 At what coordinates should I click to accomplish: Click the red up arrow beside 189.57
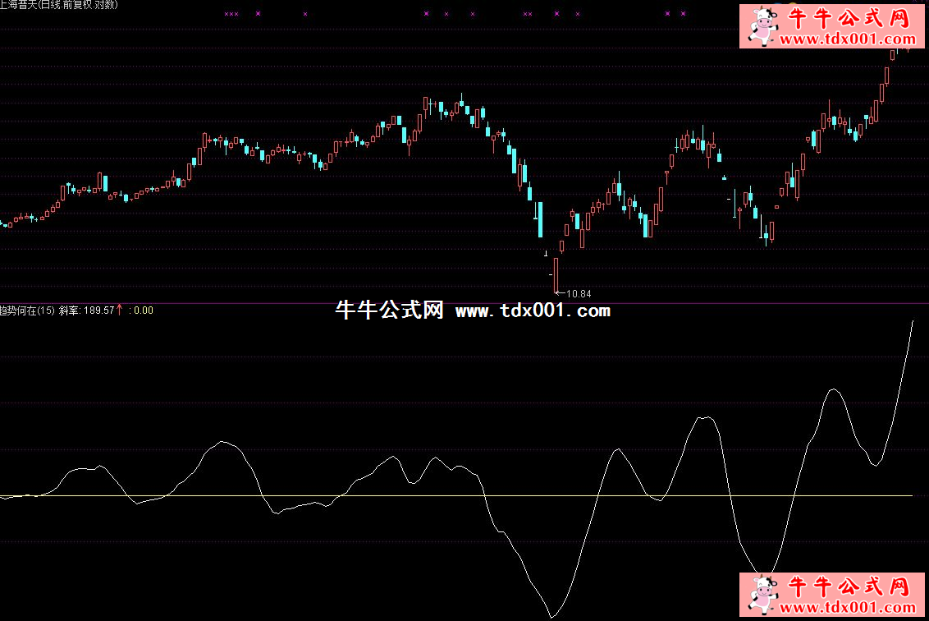[x=120, y=310]
